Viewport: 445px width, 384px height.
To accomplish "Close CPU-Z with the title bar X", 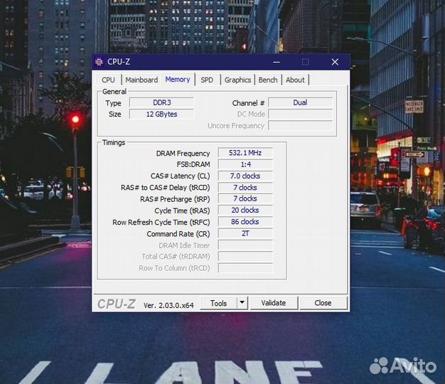I will coord(335,62).
